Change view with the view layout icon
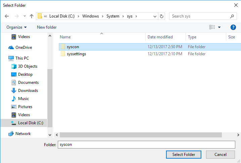241x163 pixels. tap(212, 27)
